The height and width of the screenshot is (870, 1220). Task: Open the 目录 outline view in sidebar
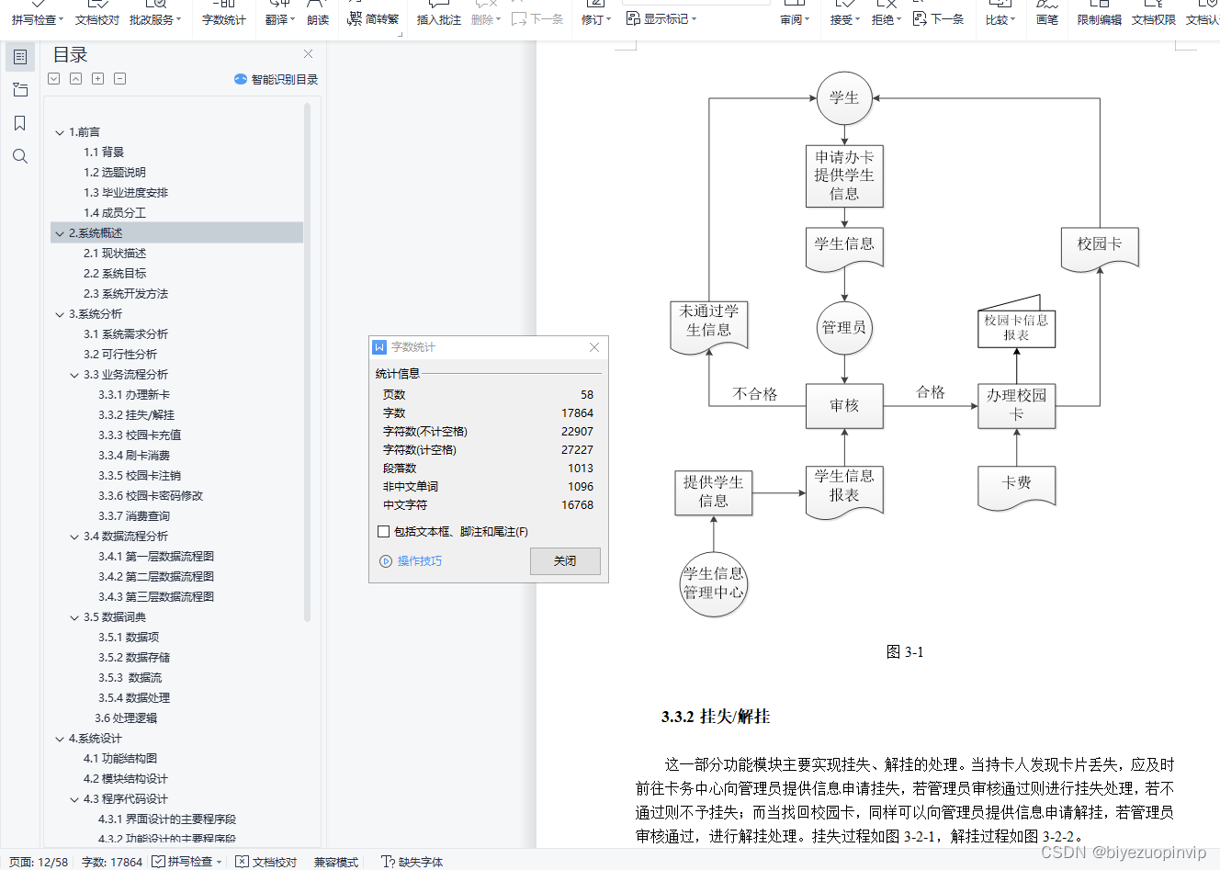pyautogui.click(x=20, y=57)
